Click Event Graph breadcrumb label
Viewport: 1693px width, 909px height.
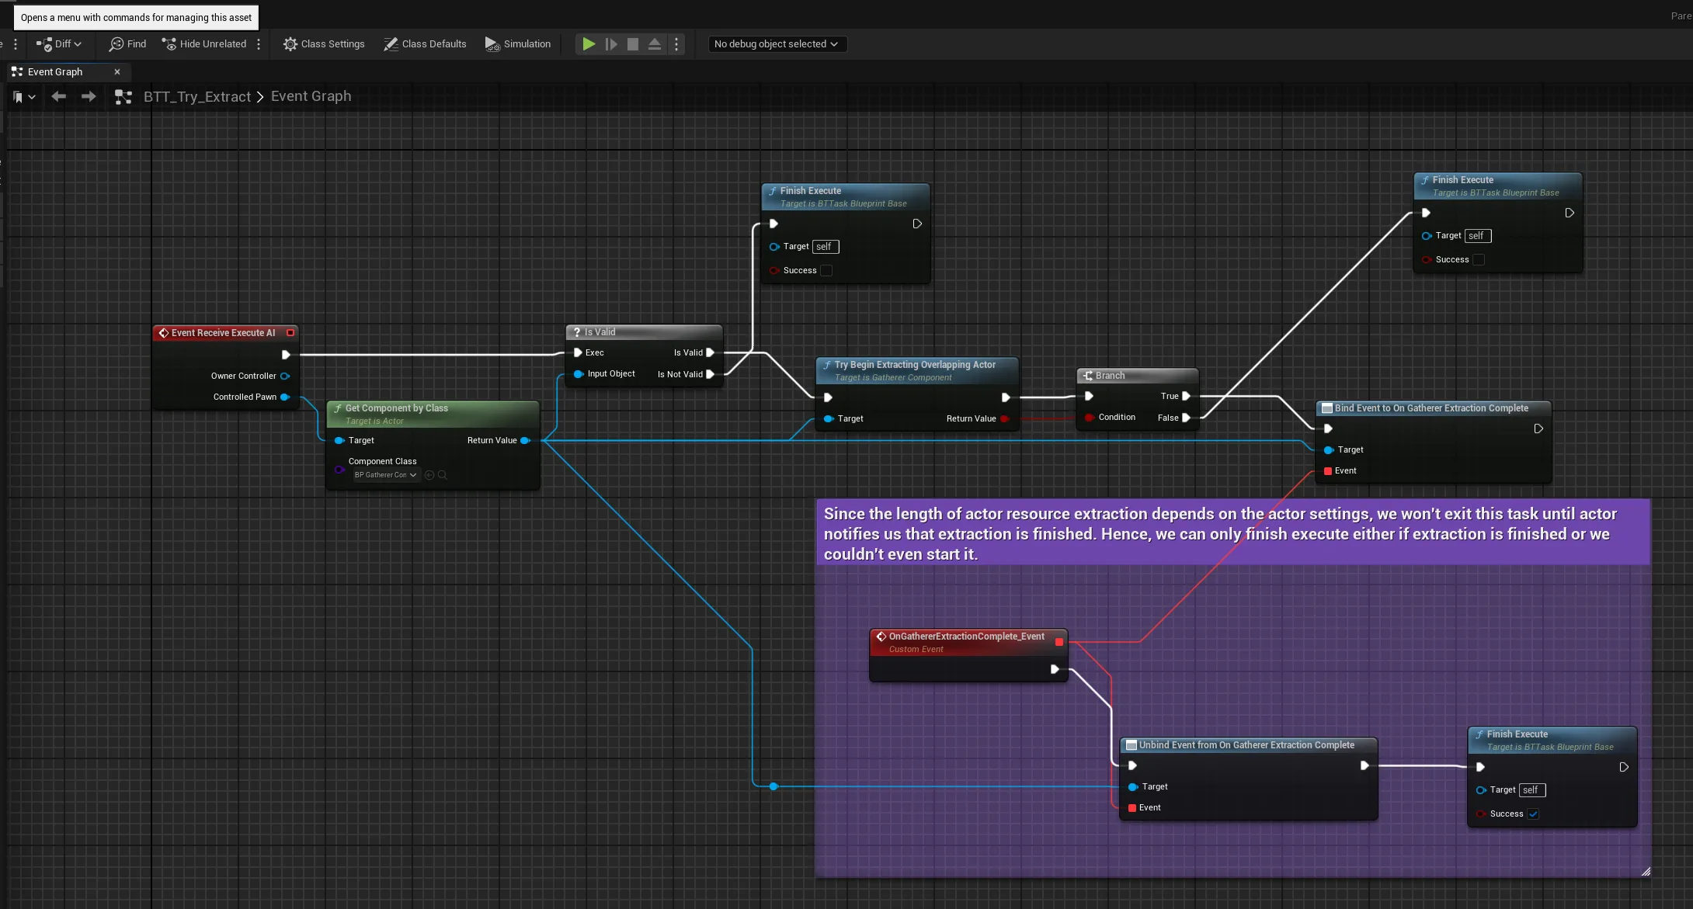pyautogui.click(x=311, y=96)
